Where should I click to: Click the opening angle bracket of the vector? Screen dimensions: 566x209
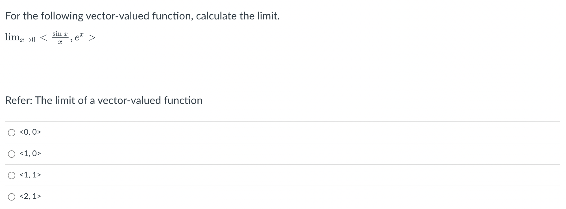[43, 37]
